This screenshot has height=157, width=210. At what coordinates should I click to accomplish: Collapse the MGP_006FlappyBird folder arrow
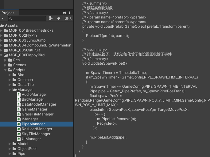(1, 55)
